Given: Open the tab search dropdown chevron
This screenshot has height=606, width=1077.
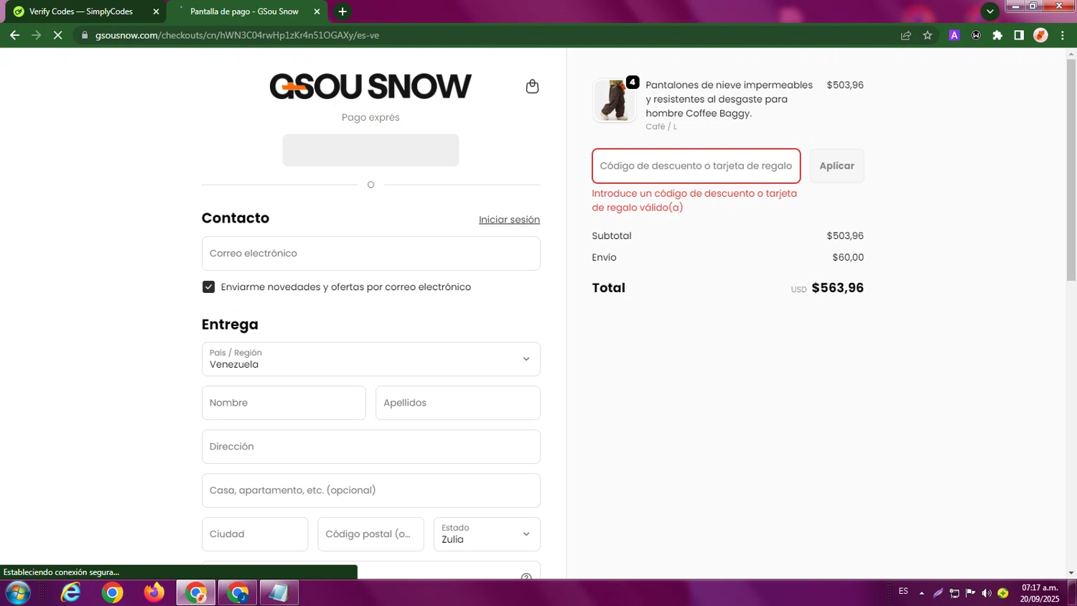Looking at the screenshot, I should click(990, 11).
